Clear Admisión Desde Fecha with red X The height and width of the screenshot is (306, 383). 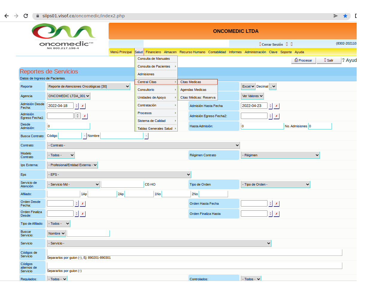point(83,106)
